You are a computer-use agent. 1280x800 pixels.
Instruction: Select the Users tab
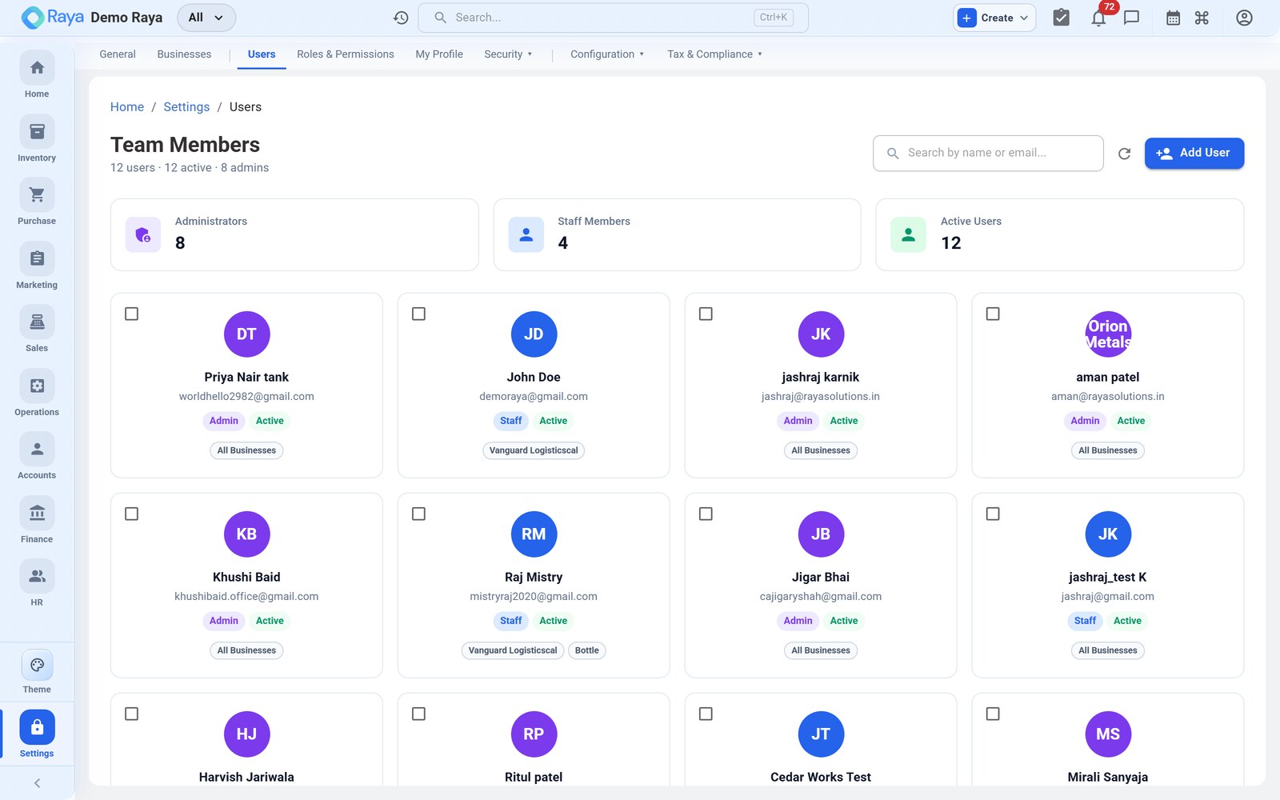point(262,54)
